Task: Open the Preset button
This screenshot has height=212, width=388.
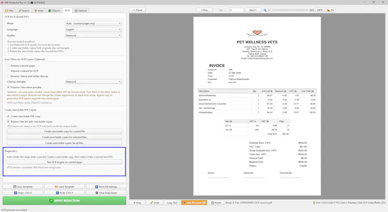Action: (216, 203)
